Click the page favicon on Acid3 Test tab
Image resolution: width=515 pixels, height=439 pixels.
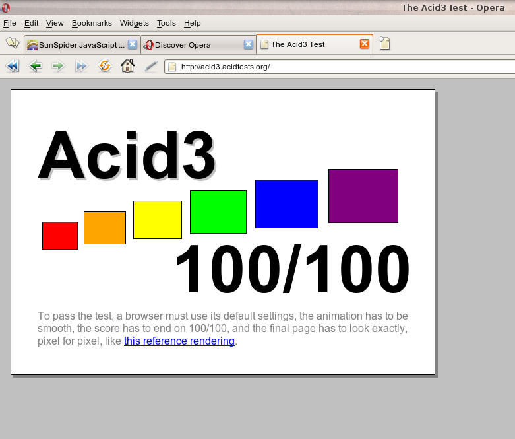pos(264,44)
